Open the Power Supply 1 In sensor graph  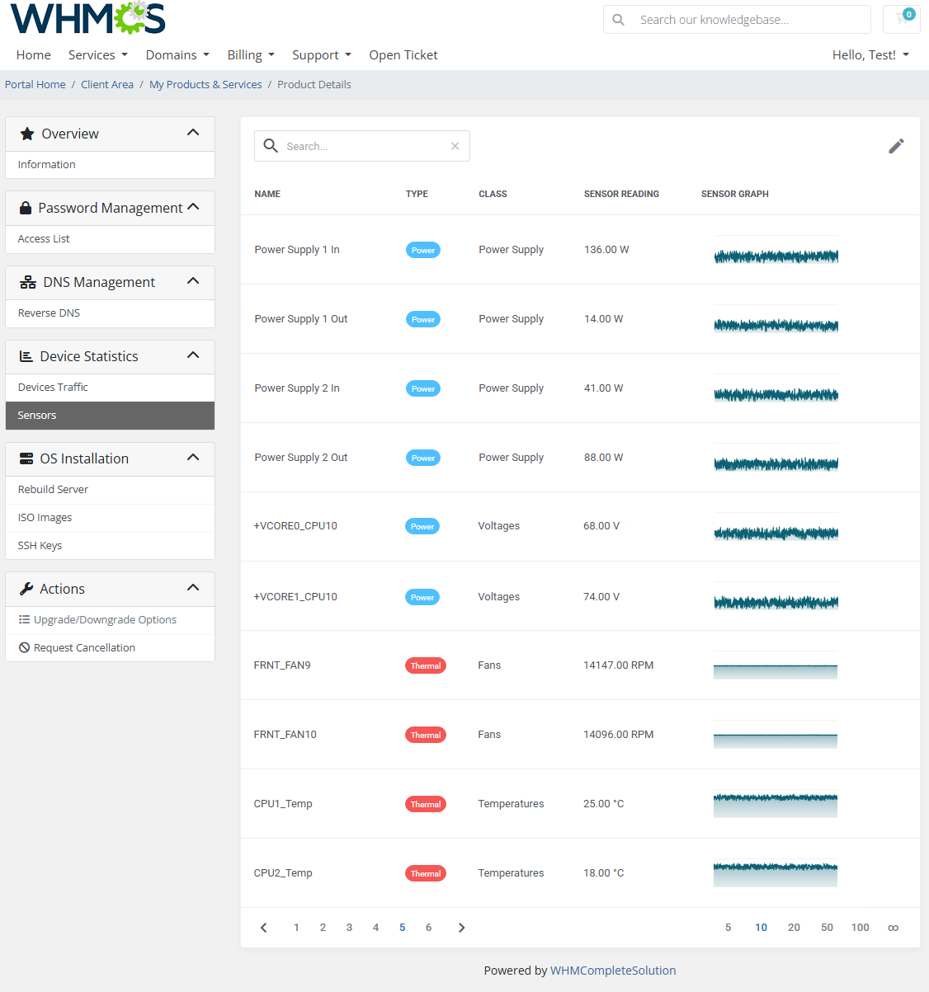point(776,251)
